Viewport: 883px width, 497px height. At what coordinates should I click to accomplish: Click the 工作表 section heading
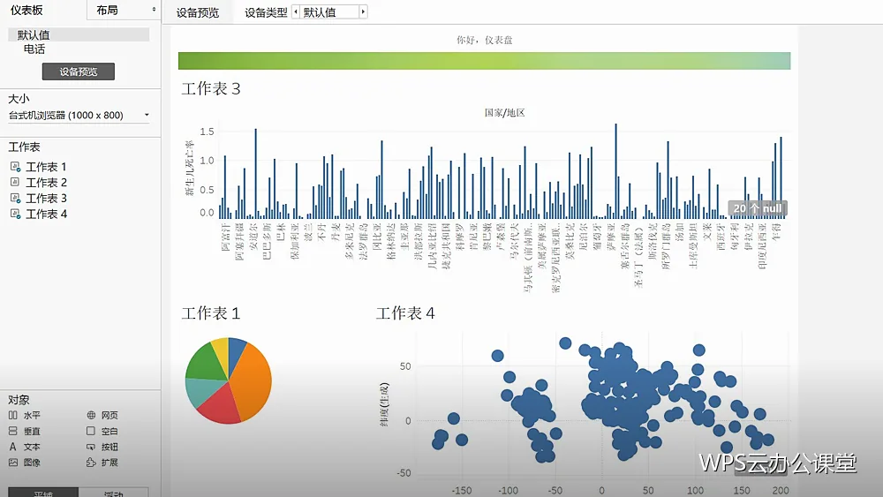coord(24,147)
